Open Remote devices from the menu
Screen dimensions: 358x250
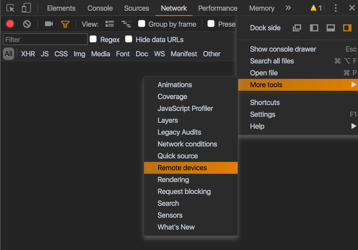(x=182, y=168)
